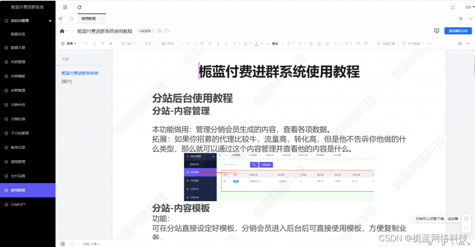Image resolution: width=475 pixels, height=247 pixels.
Task: Open the 正文 paragraph style dropdown
Action: point(151,44)
